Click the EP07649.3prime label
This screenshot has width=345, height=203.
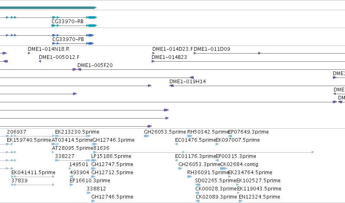[249, 132]
